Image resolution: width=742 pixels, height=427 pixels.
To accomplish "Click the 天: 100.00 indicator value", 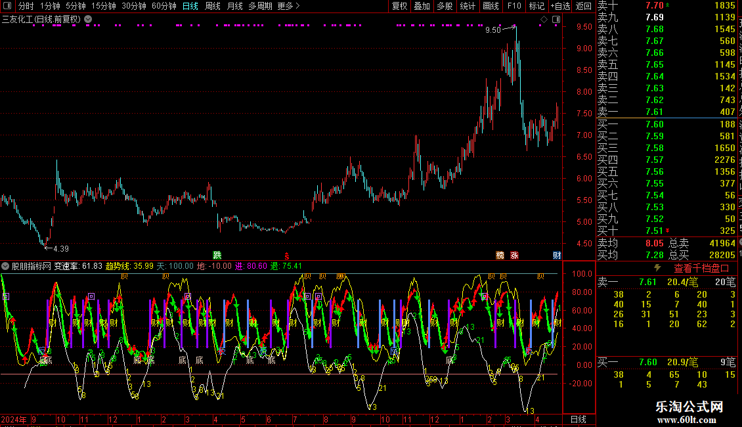I will [x=175, y=266].
